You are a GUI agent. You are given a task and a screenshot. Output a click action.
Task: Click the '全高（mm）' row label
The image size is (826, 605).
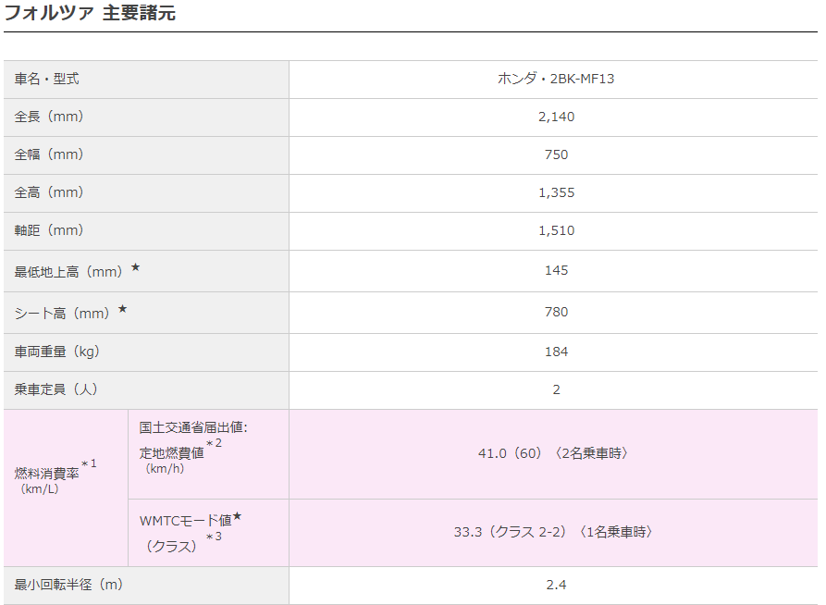(49, 192)
